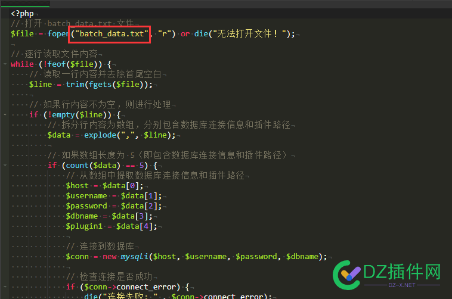Click the comment '// 如果行内容不为空，则进行处理'
Screen dimensions: 452x299
(100, 105)
